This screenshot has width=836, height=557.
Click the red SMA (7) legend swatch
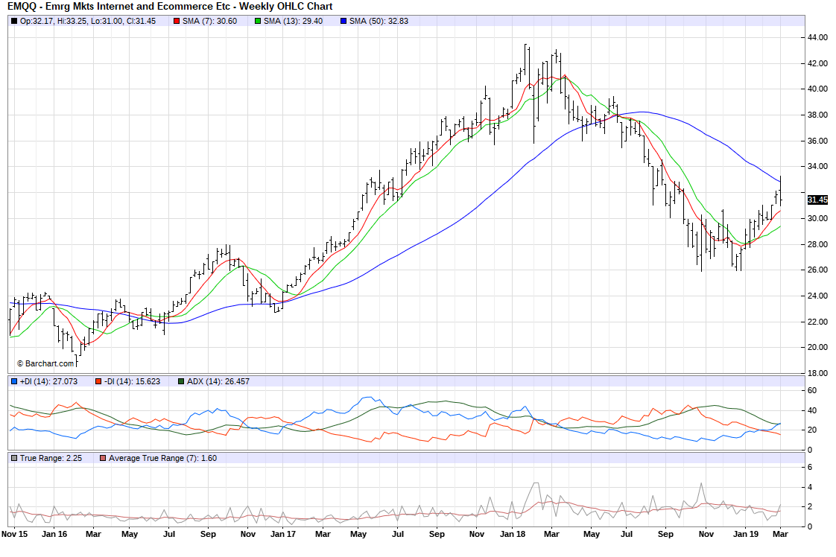click(177, 21)
